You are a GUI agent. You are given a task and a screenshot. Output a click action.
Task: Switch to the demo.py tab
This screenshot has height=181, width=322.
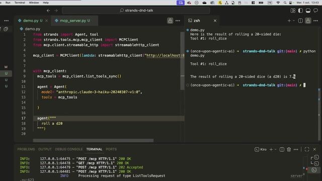[x=31, y=21]
